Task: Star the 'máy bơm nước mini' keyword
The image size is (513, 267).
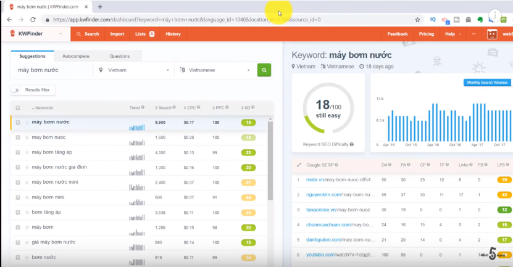Action: 27,183
